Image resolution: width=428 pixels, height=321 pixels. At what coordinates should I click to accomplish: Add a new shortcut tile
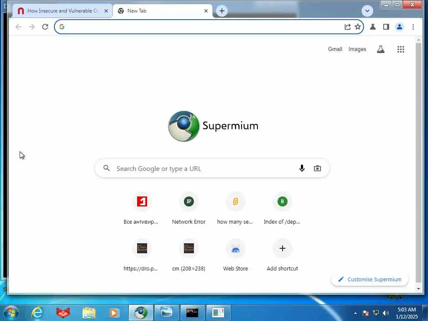pos(282,255)
